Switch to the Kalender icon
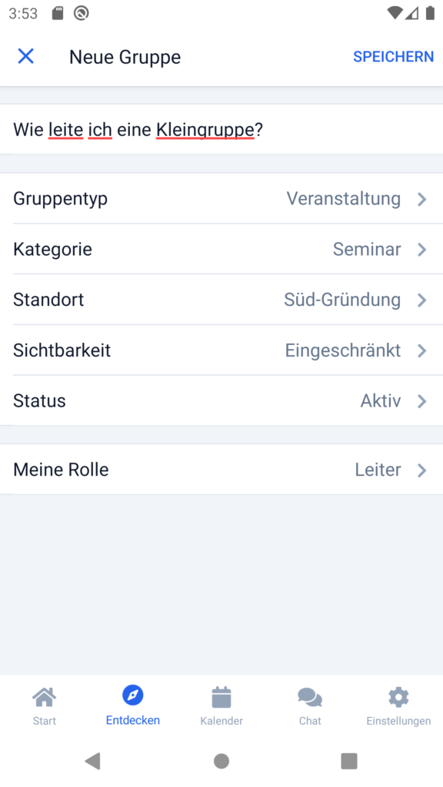Viewport: 443px width, 787px height. (x=221, y=697)
